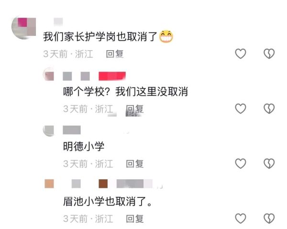
Task: Dislike the 眉池小学也取消了 reply
Action: point(269,218)
